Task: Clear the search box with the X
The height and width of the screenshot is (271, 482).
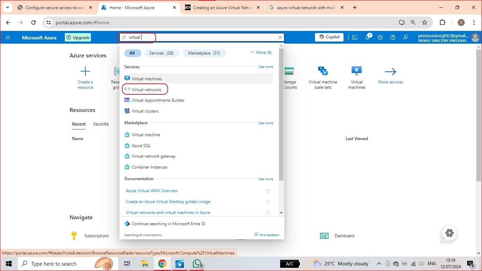Action: (280, 37)
